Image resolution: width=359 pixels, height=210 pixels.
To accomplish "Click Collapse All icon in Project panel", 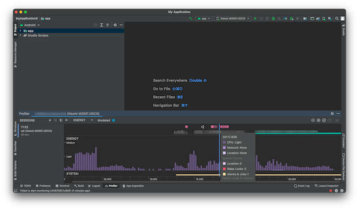I will coord(108,25).
